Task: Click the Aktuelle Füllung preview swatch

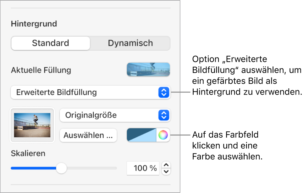Action: click(x=148, y=69)
